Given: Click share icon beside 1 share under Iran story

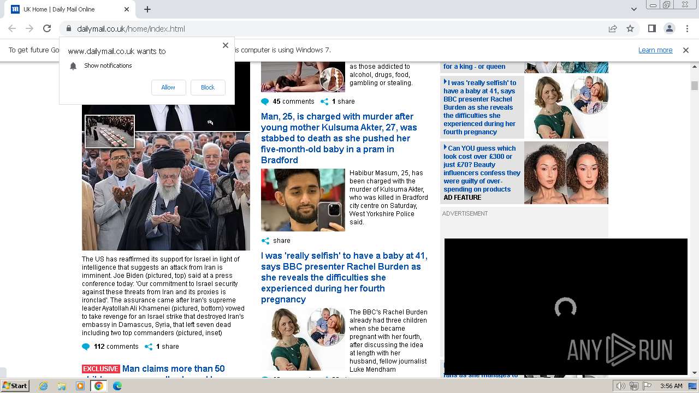Looking at the screenshot, I should point(149,347).
